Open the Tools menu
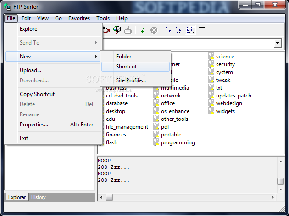This screenshot has width=289, height=216. click(103, 18)
